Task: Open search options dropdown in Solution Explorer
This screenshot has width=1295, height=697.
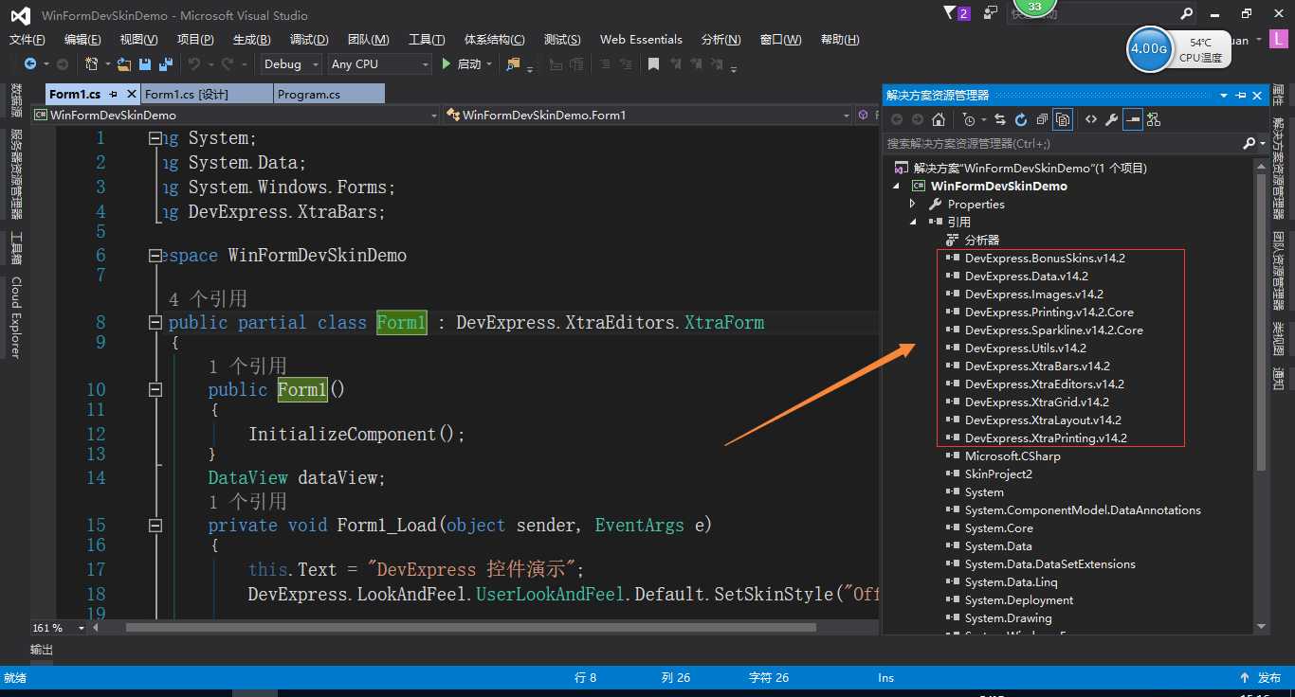Action: tap(1264, 143)
